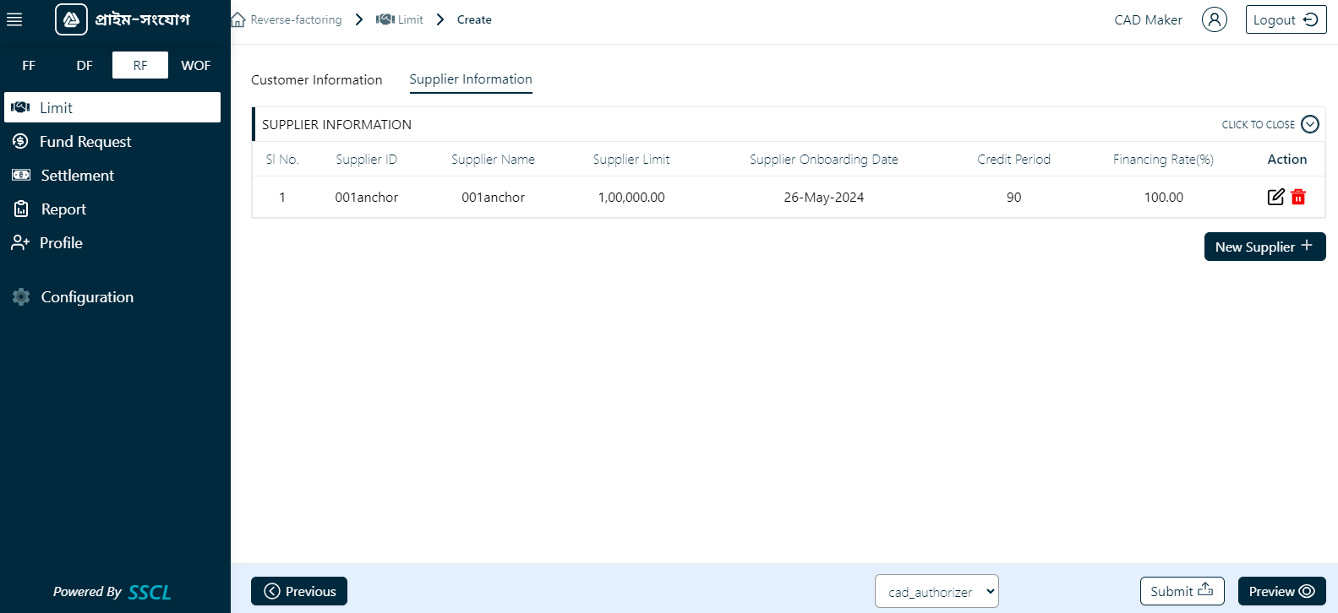This screenshot has width=1338, height=613.
Task: Switch to the WOF module tab
Action: point(196,65)
